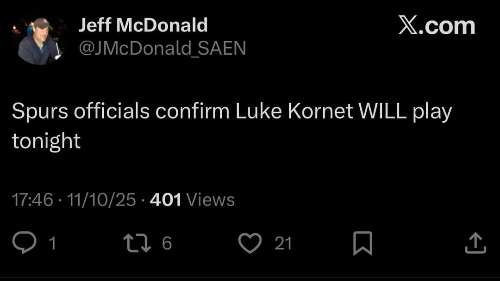Click the name Jeff McDonald
The height and width of the screenshot is (281, 500).
[143, 25]
